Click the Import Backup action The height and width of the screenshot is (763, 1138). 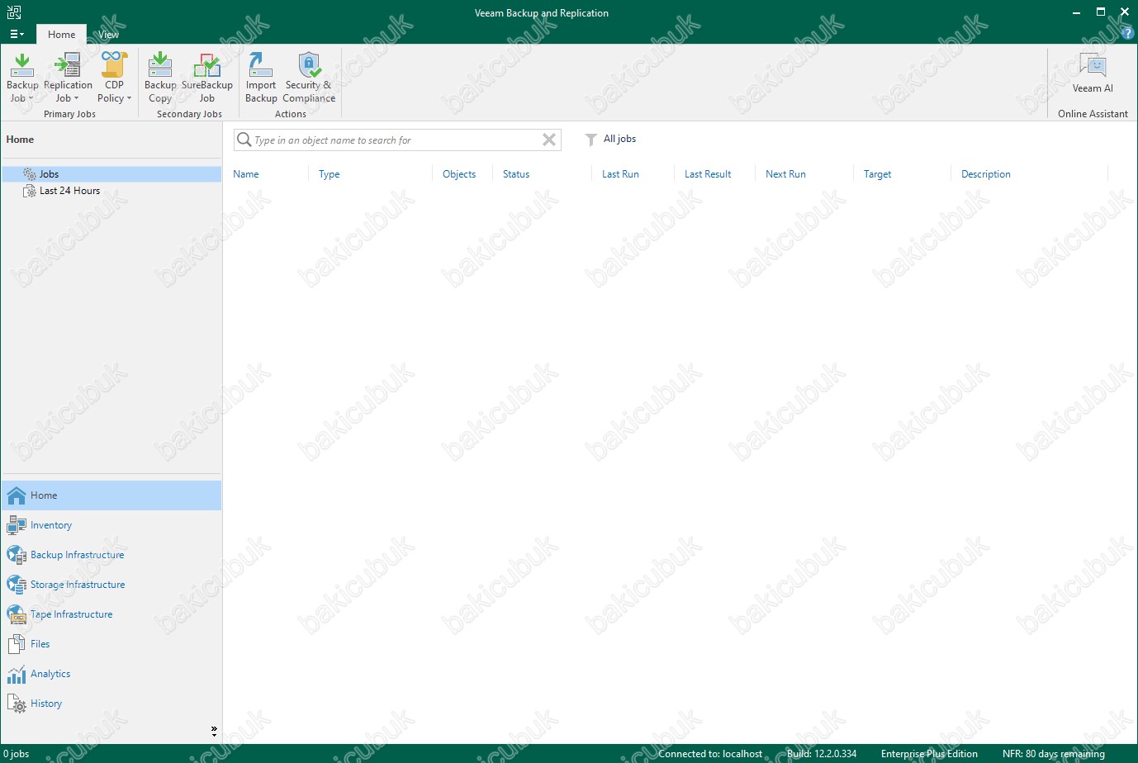point(261,77)
